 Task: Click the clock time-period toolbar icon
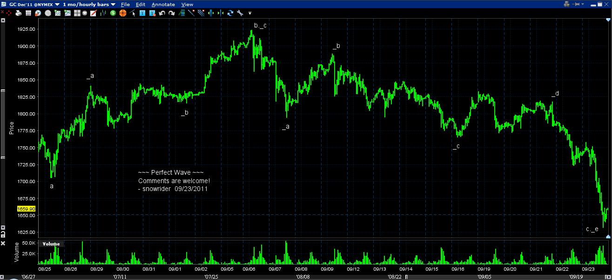[39, 13]
